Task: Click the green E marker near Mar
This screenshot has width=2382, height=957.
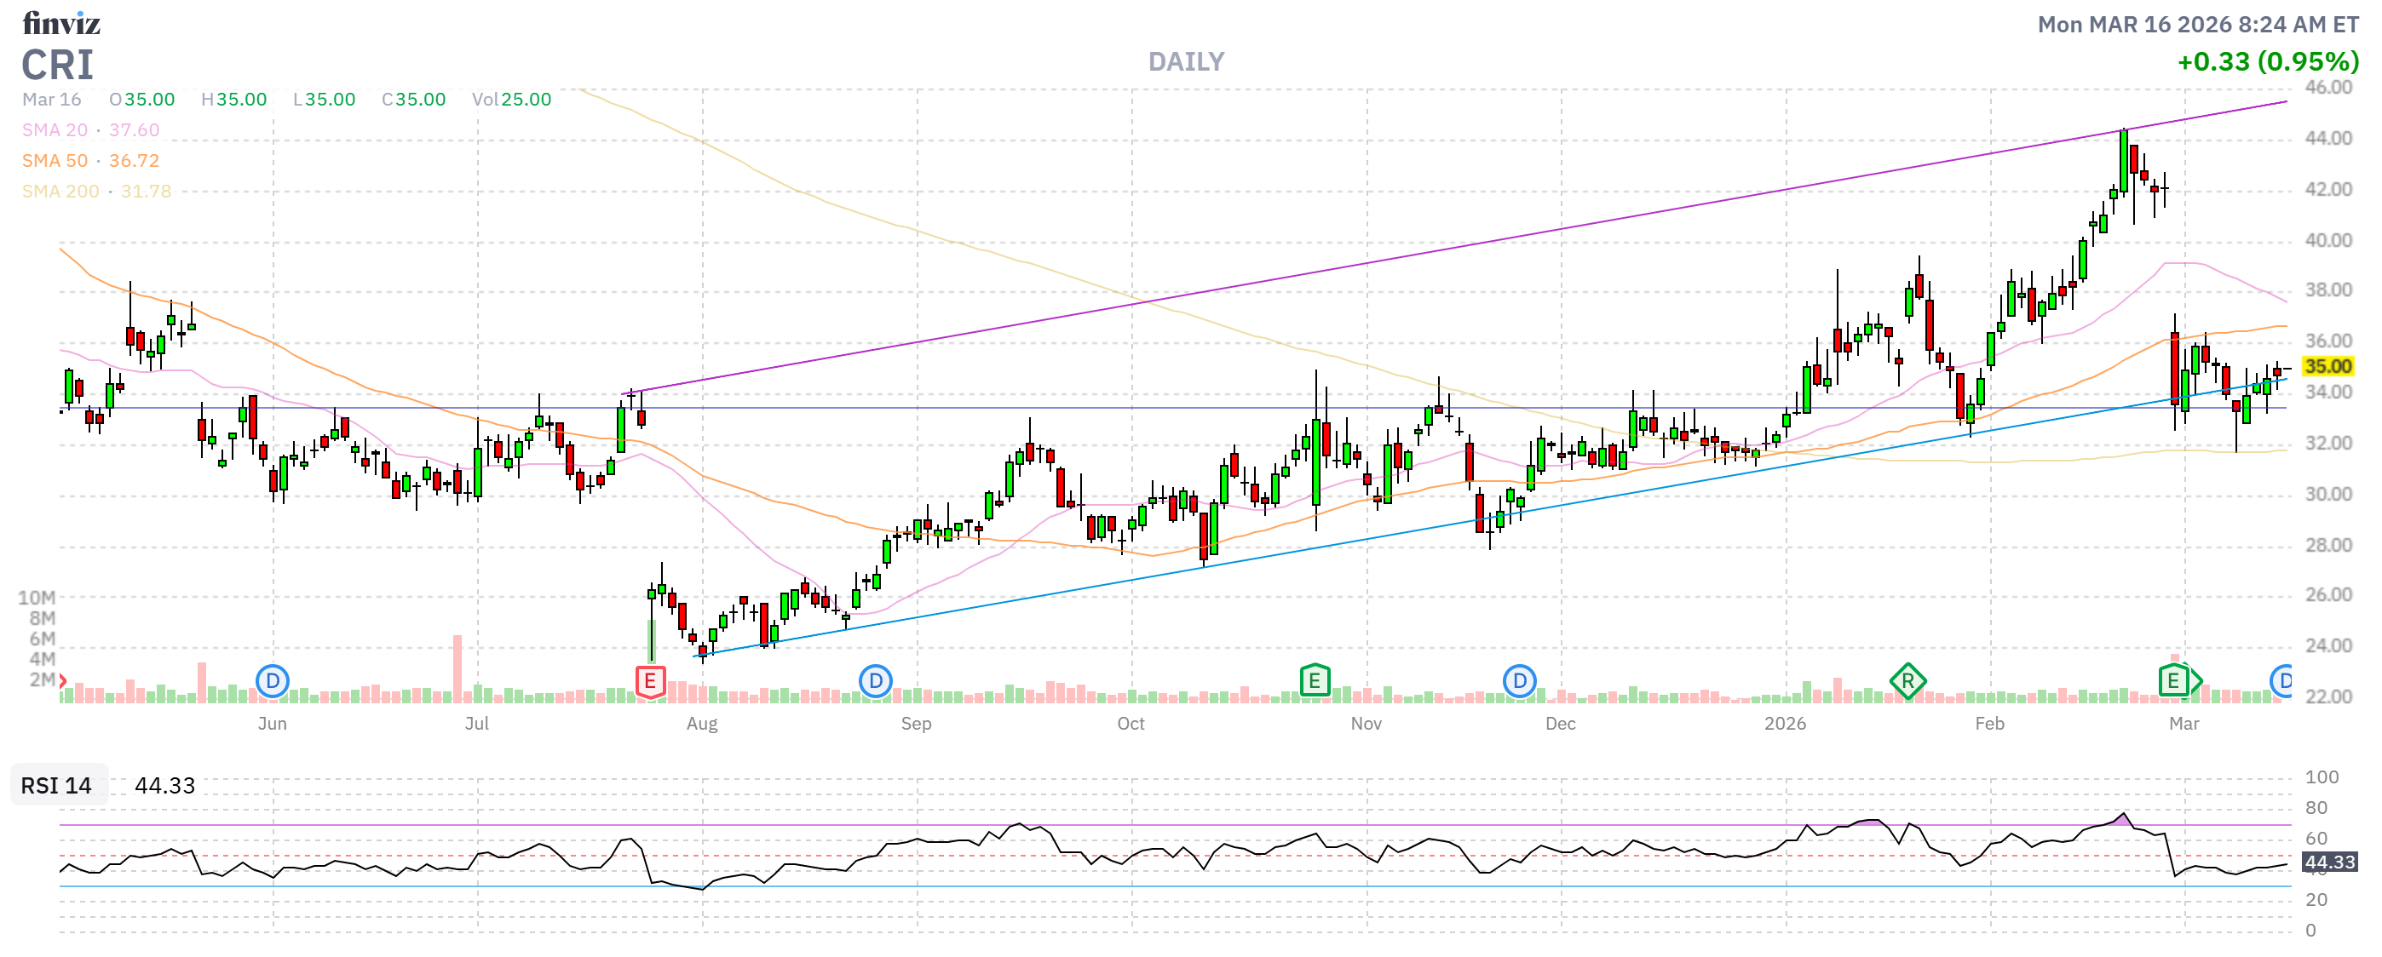Action: click(2174, 682)
